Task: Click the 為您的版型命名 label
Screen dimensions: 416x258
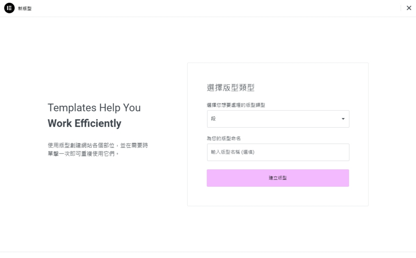Action: pyautogui.click(x=224, y=139)
